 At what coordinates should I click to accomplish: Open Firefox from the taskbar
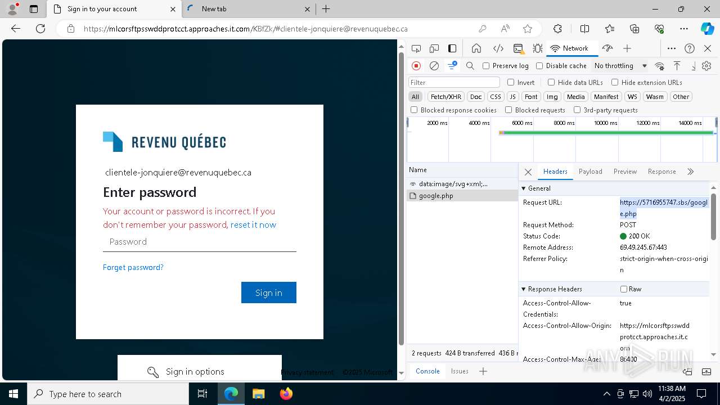(286, 394)
